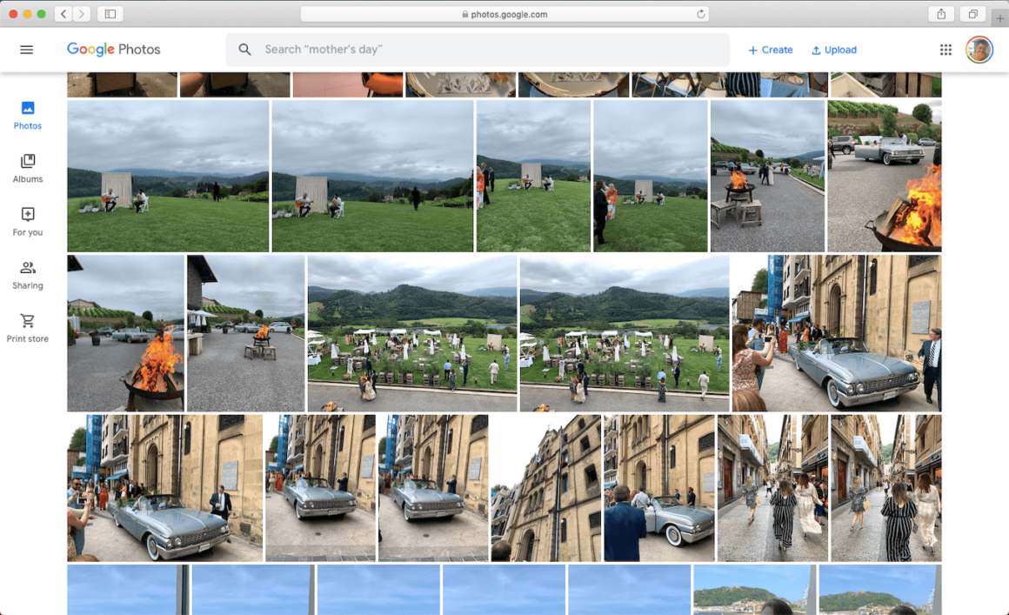1009x615 pixels.
Task: Open For you in the sidebar
Action: click(28, 223)
